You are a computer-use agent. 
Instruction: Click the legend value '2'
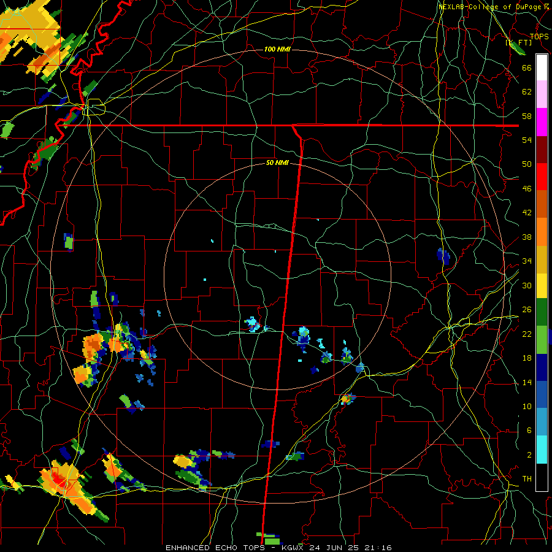click(529, 454)
